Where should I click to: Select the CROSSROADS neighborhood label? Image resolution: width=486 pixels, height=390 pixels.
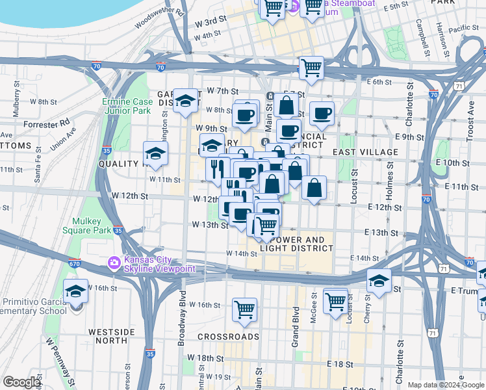coord(229,337)
